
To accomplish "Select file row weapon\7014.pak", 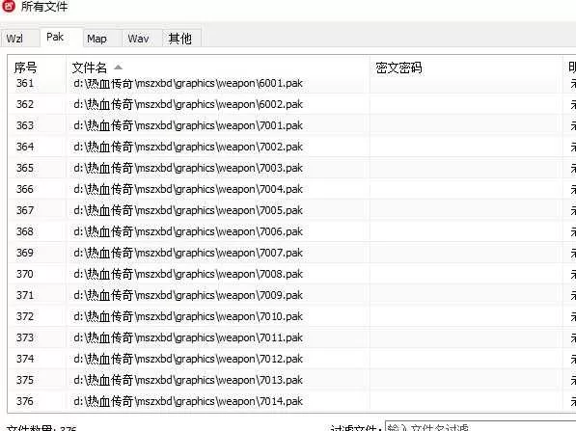I will point(291,401).
